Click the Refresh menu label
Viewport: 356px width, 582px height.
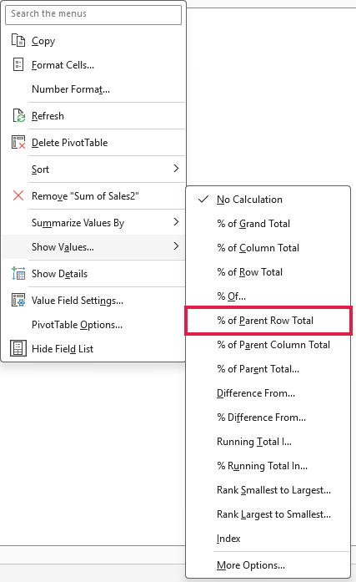(x=48, y=116)
